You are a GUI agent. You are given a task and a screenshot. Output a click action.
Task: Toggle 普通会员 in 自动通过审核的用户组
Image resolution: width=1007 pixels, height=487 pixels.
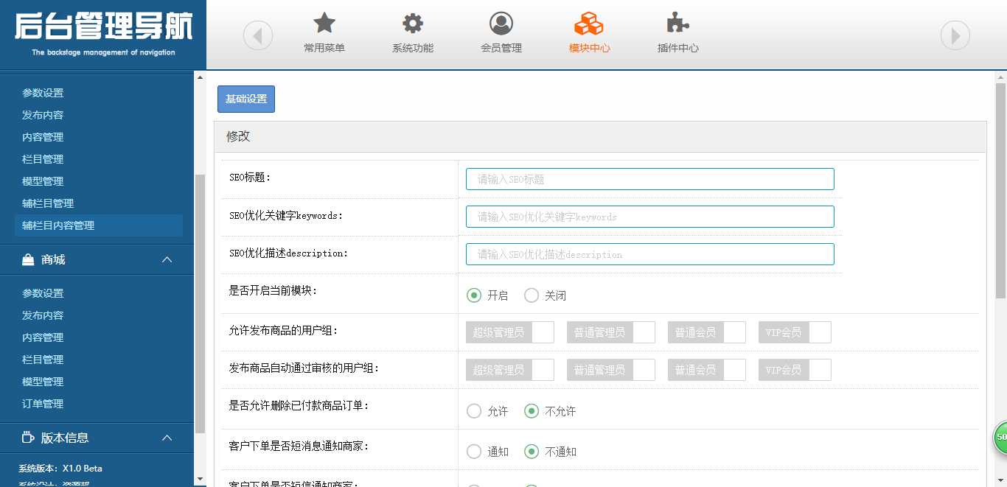[707, 370]
